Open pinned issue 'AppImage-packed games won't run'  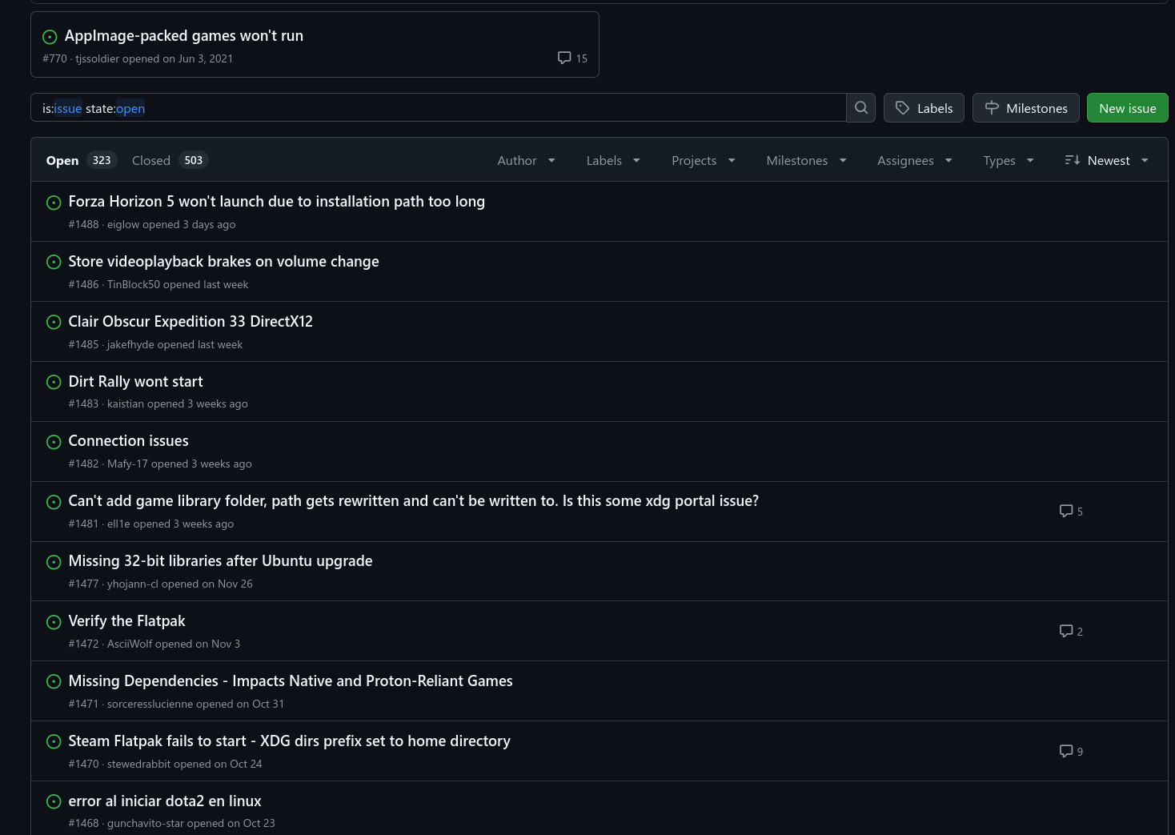pyautogui.click(x=184, y=36)
